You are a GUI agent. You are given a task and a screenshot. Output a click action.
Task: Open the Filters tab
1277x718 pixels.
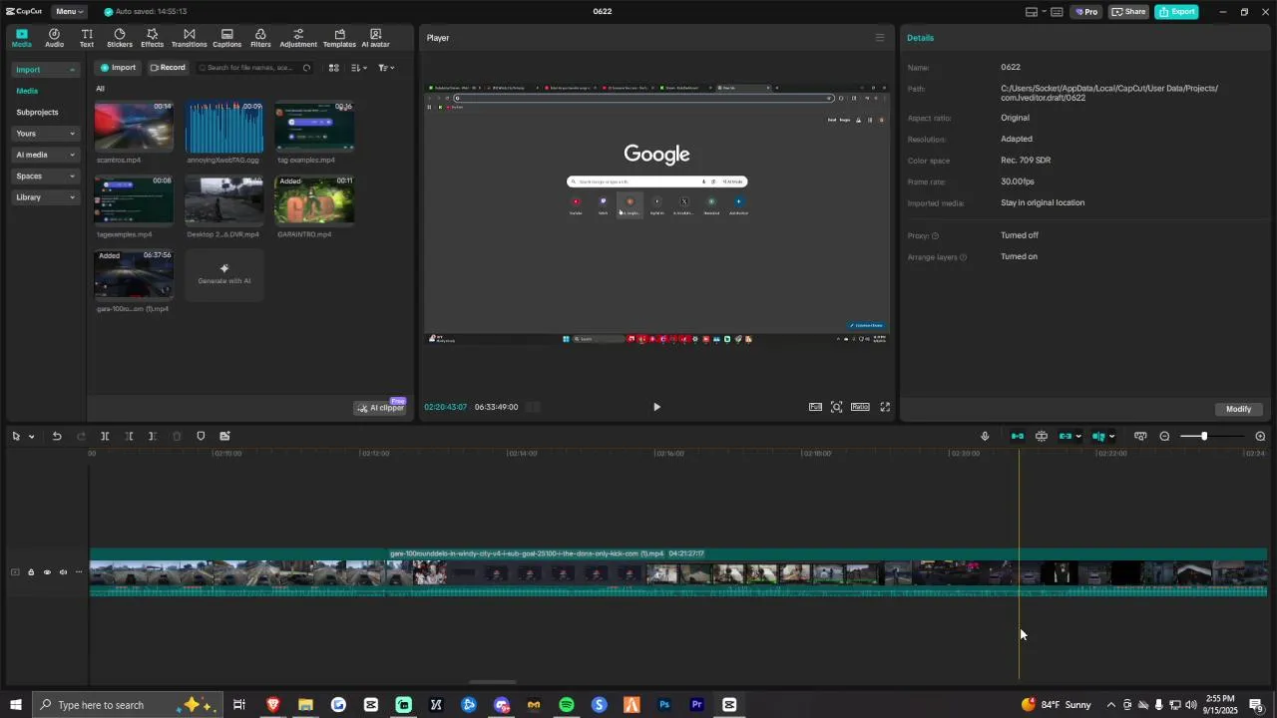(x=260, y=38)
